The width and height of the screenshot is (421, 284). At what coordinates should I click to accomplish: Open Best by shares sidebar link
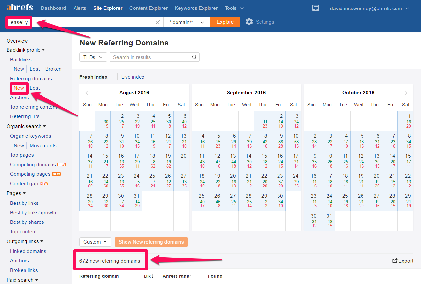tap(27, 222)
